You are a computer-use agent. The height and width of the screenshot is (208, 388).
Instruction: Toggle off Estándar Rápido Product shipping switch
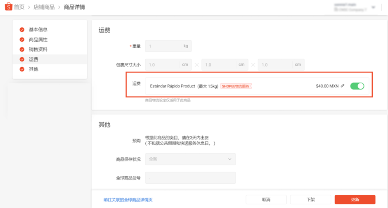[x=357, y=86]
